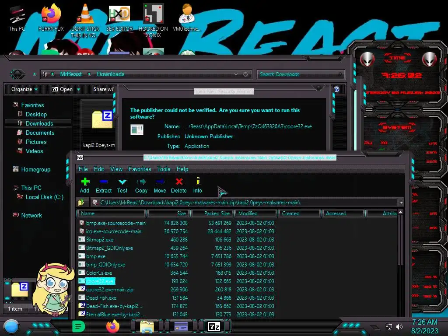
Task: Expand the 7-Zip path dropdown arrow
Action: coord(401,203)
